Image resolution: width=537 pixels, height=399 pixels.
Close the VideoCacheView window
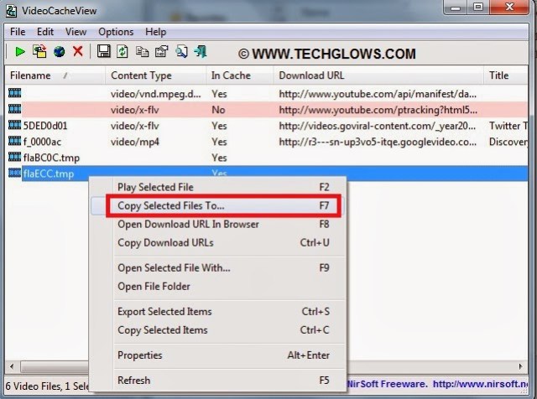(x=509, y=8)
